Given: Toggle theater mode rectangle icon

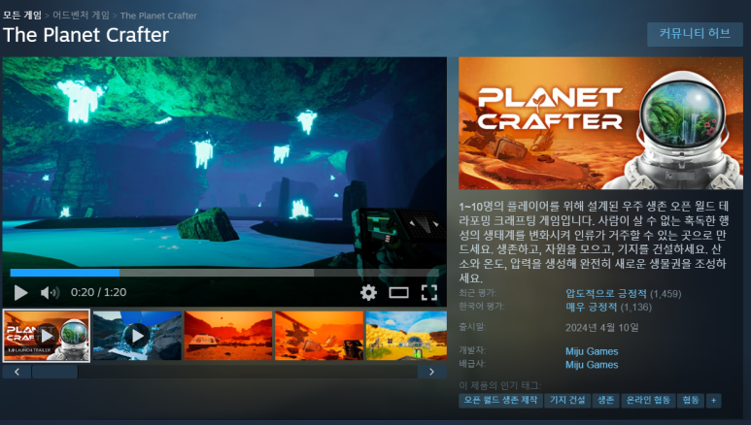Looking at the screenshot, I should 398,292.
